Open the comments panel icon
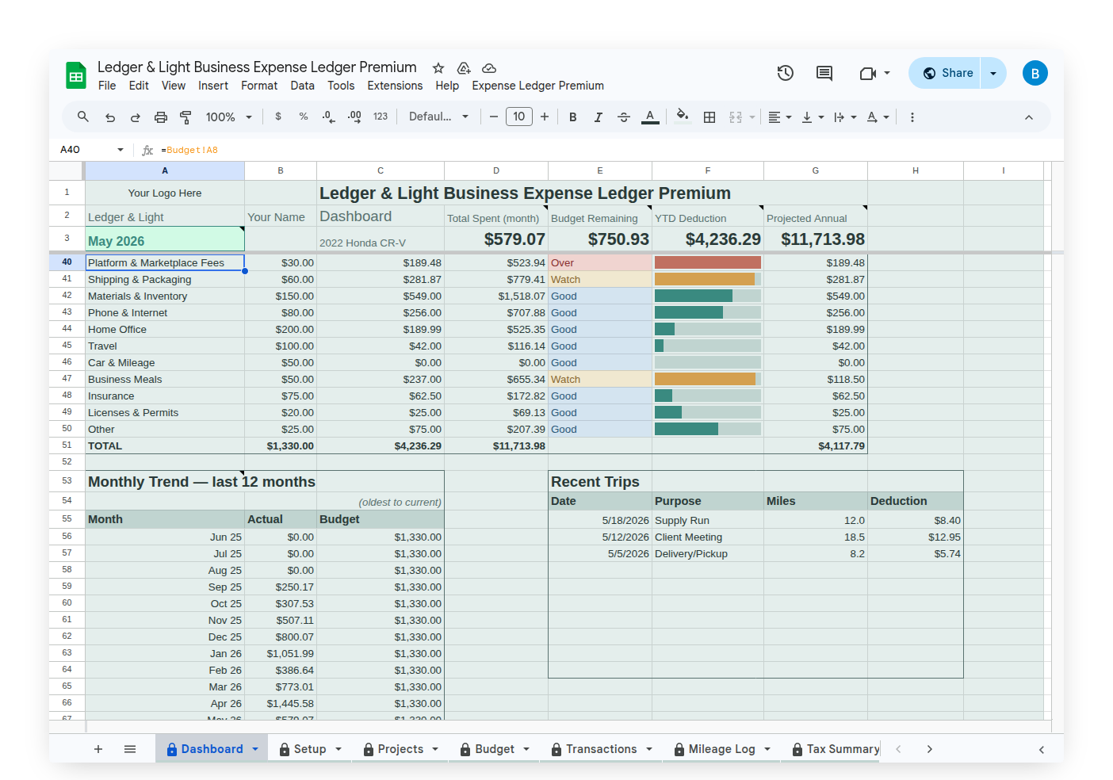 824,73
